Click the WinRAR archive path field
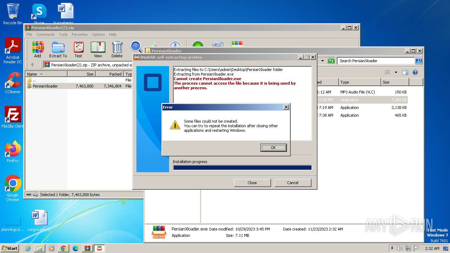Image resolution: width=450 pixels, height=253 pixels. click(88, 65)
